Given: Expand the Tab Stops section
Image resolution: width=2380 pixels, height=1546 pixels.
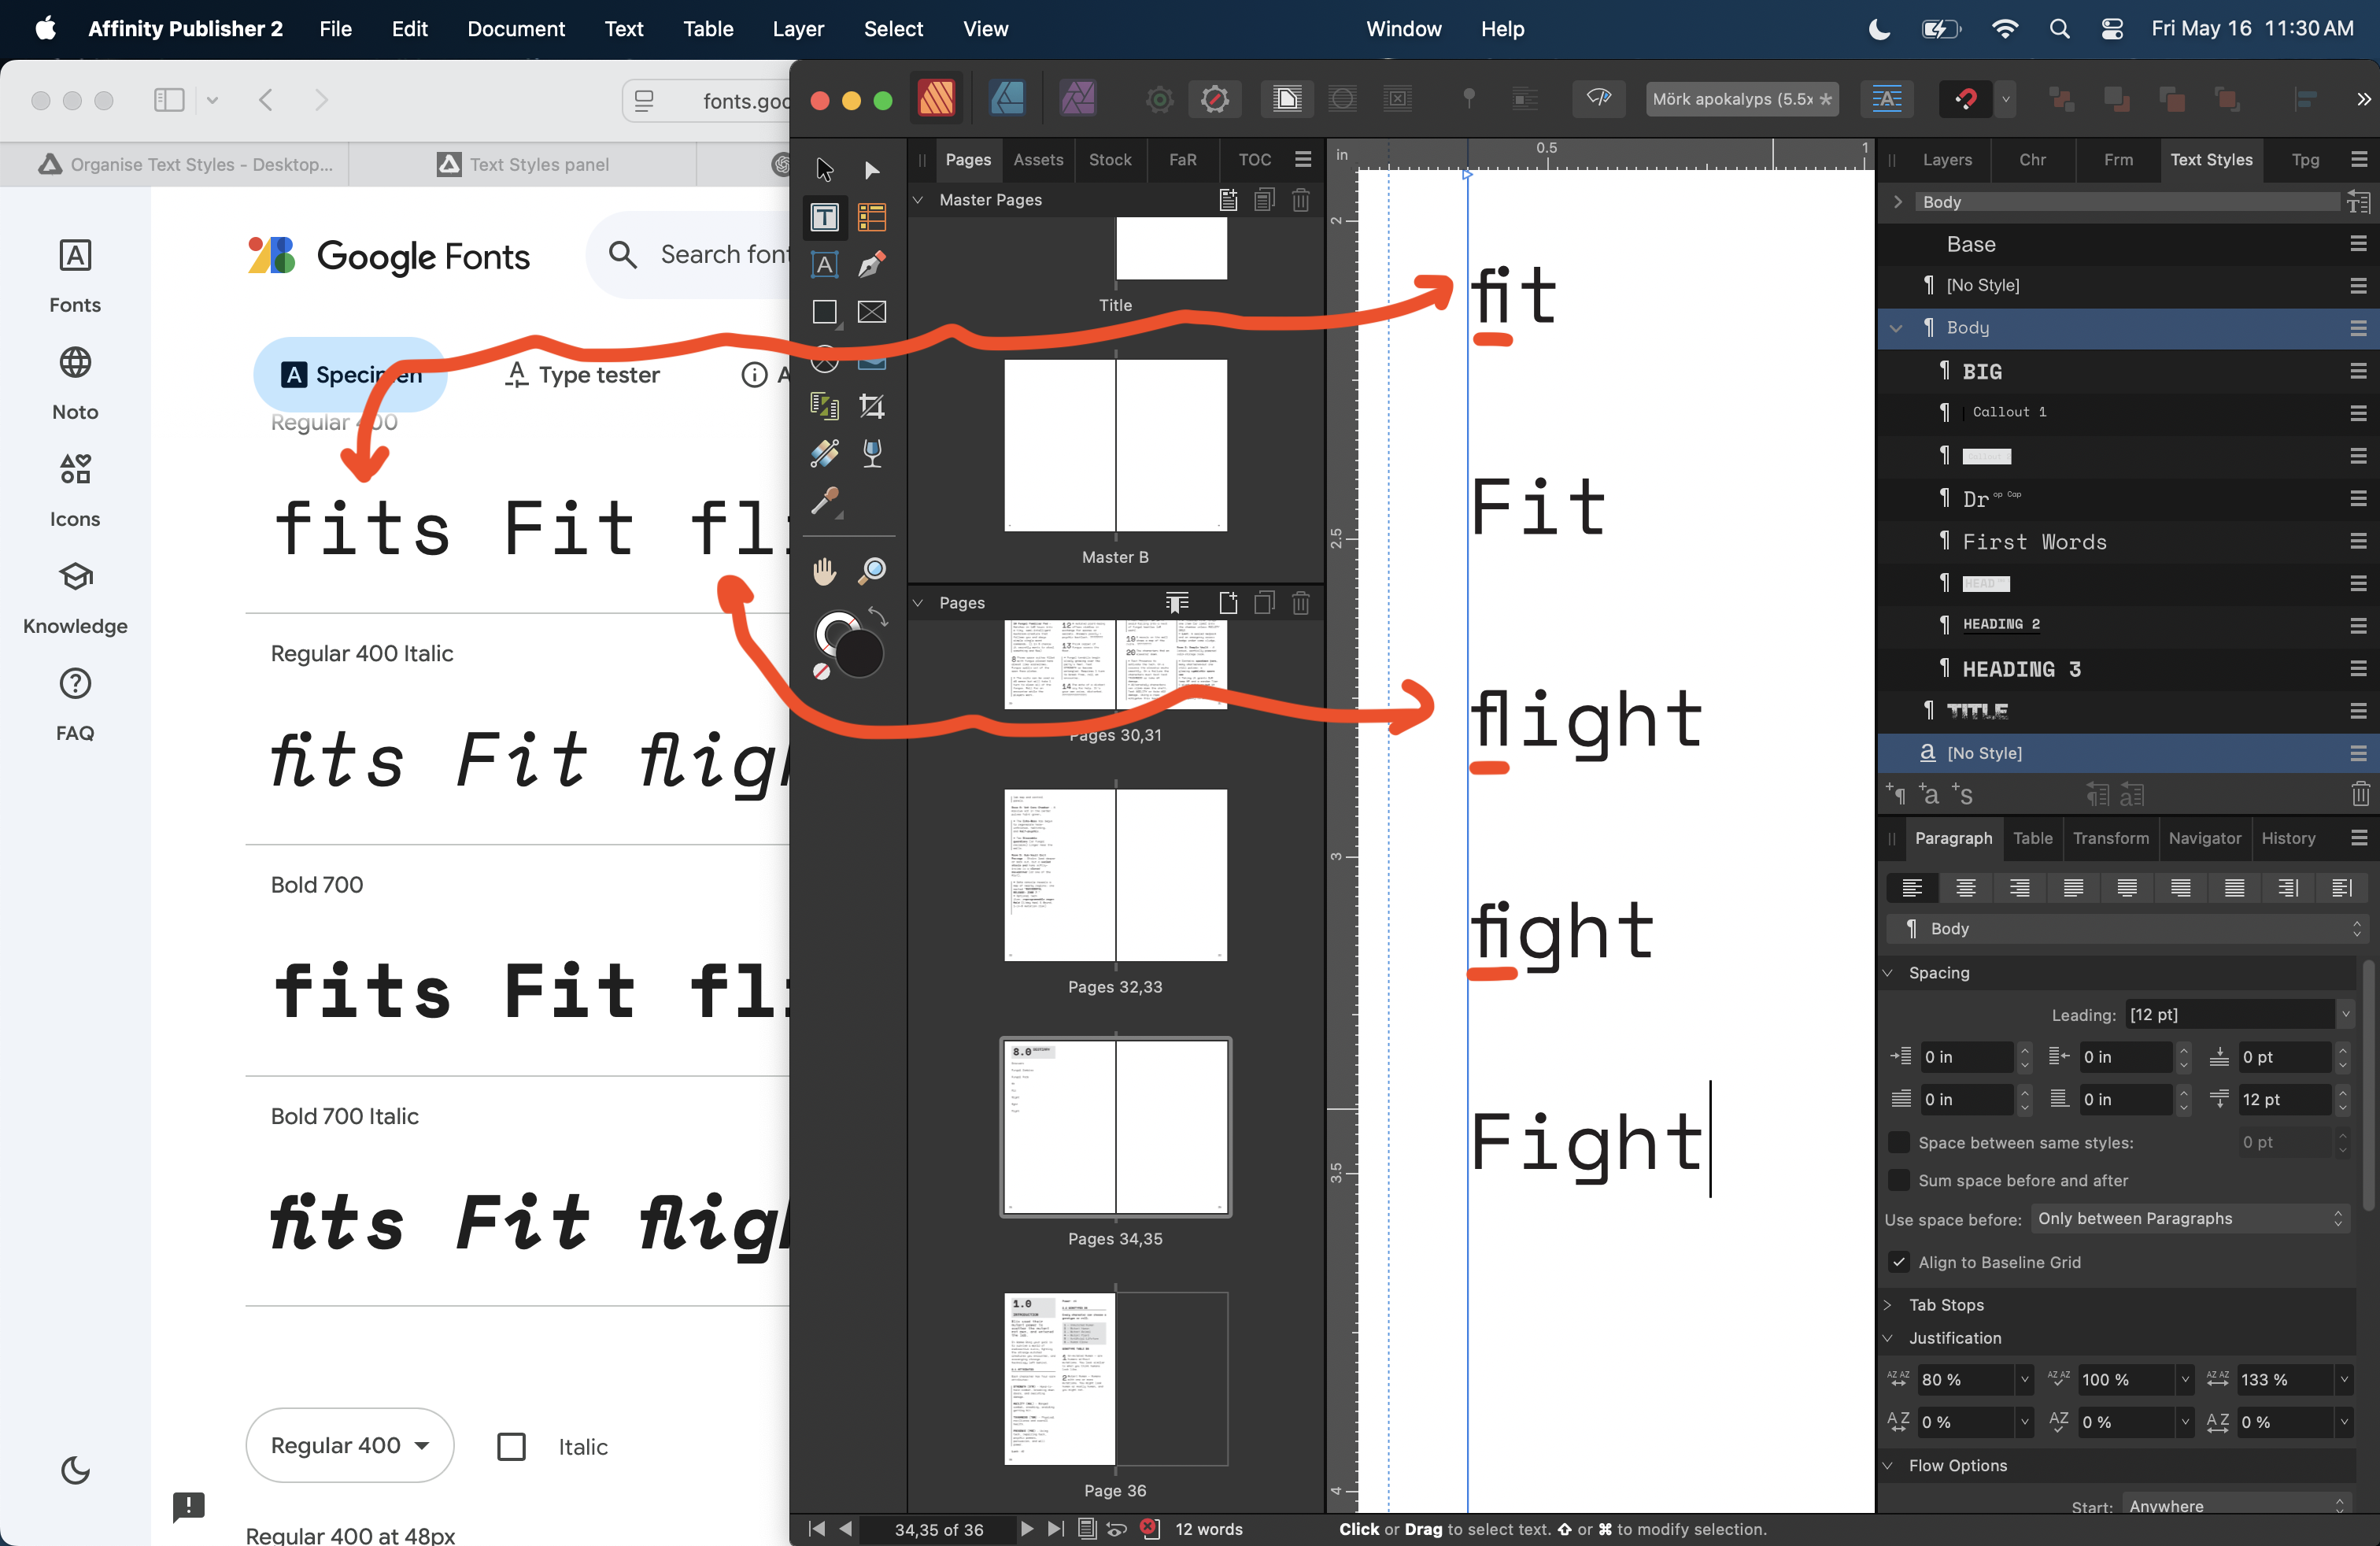Looking at the screenshot, I should 1888,1305.
